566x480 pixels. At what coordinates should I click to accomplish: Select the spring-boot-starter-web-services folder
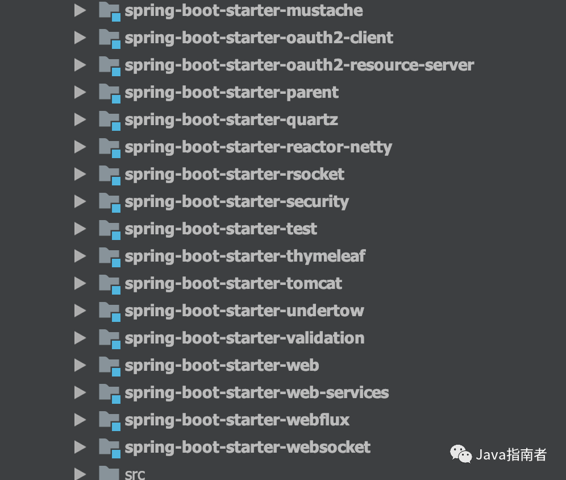coord(257,392)
